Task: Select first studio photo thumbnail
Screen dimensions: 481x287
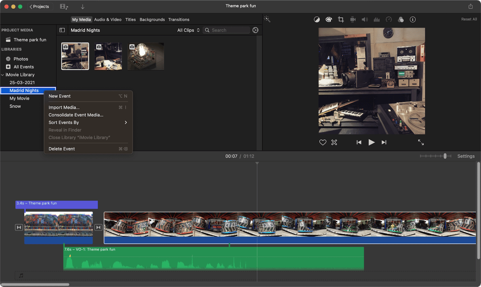Action: (x=75, y=56)
